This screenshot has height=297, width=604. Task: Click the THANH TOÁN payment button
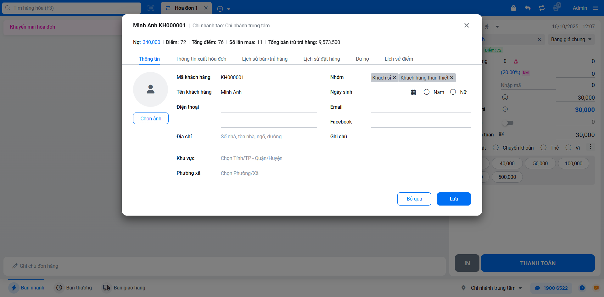click(538, 263)
